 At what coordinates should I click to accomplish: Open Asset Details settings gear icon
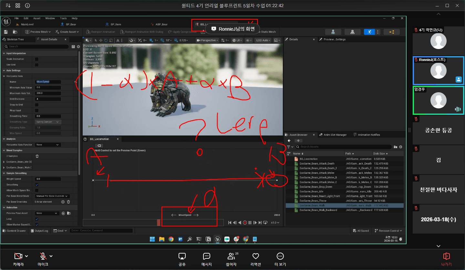click(x=77, y=46)
